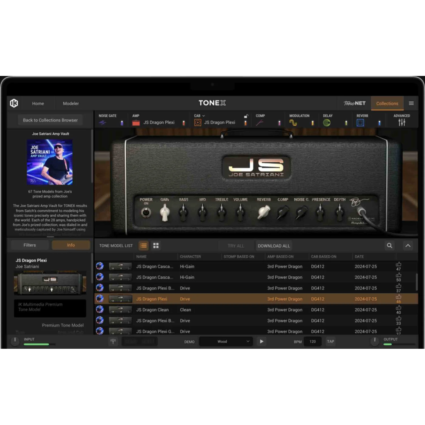Click the DOWNLOAD ALL button
Screen dimensions: 425x425
pos(274,246)
